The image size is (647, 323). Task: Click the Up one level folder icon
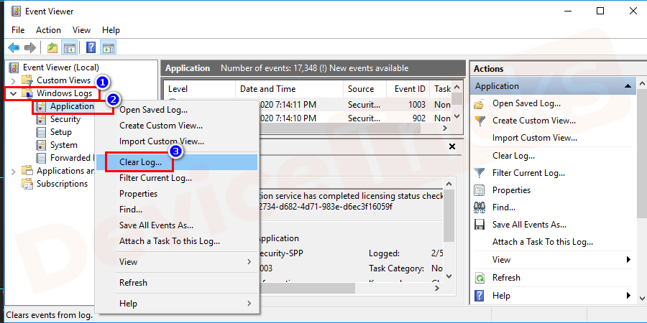52,48
